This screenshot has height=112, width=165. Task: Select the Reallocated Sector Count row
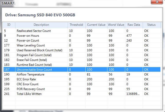tap(82, 31)
